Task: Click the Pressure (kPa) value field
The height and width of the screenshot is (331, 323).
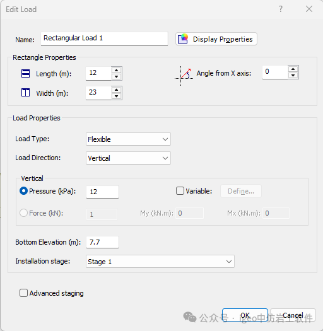Action: tap(102, 192)
